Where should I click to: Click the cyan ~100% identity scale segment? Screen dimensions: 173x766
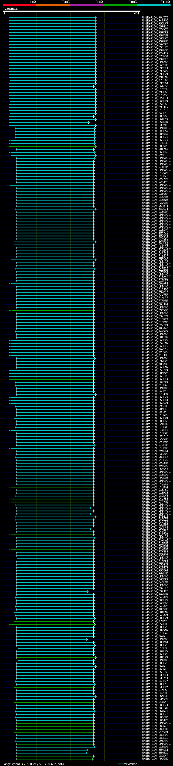154,5
